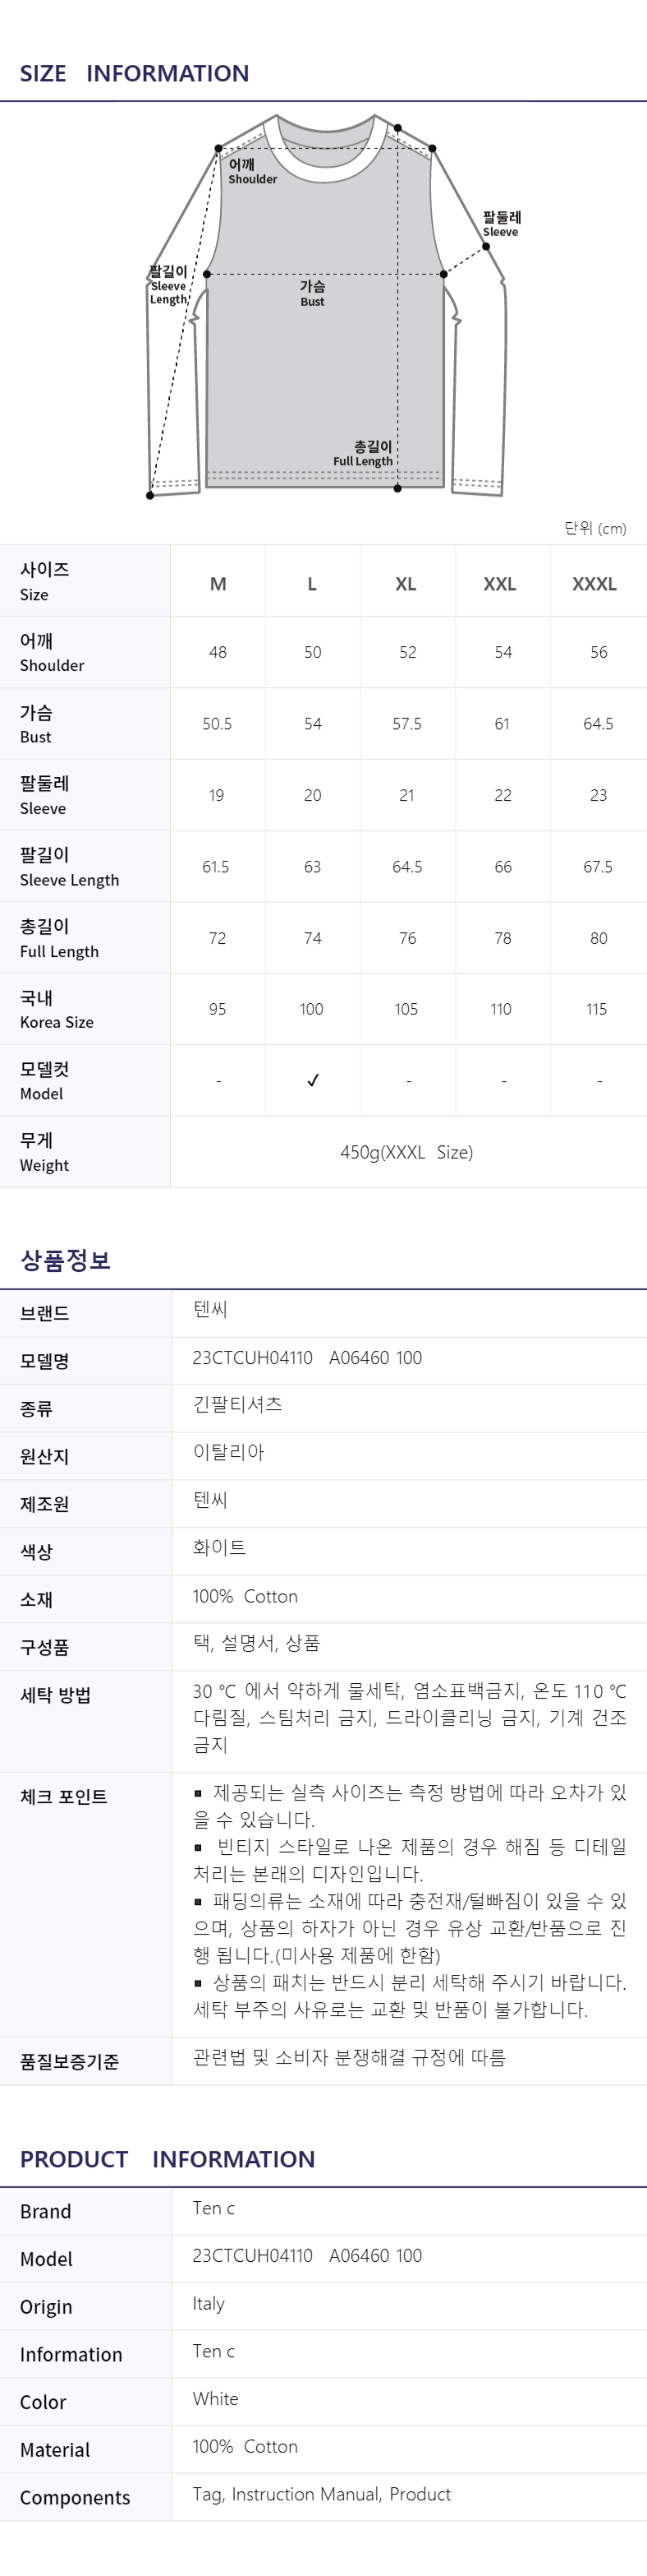This screenshot has height=2576, width=647.
Task: Click the White color value
Action: pyautogui.click(x=216, y=2398)
